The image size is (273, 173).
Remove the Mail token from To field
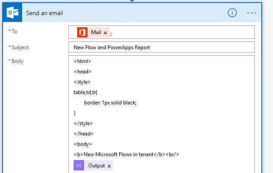105,33
